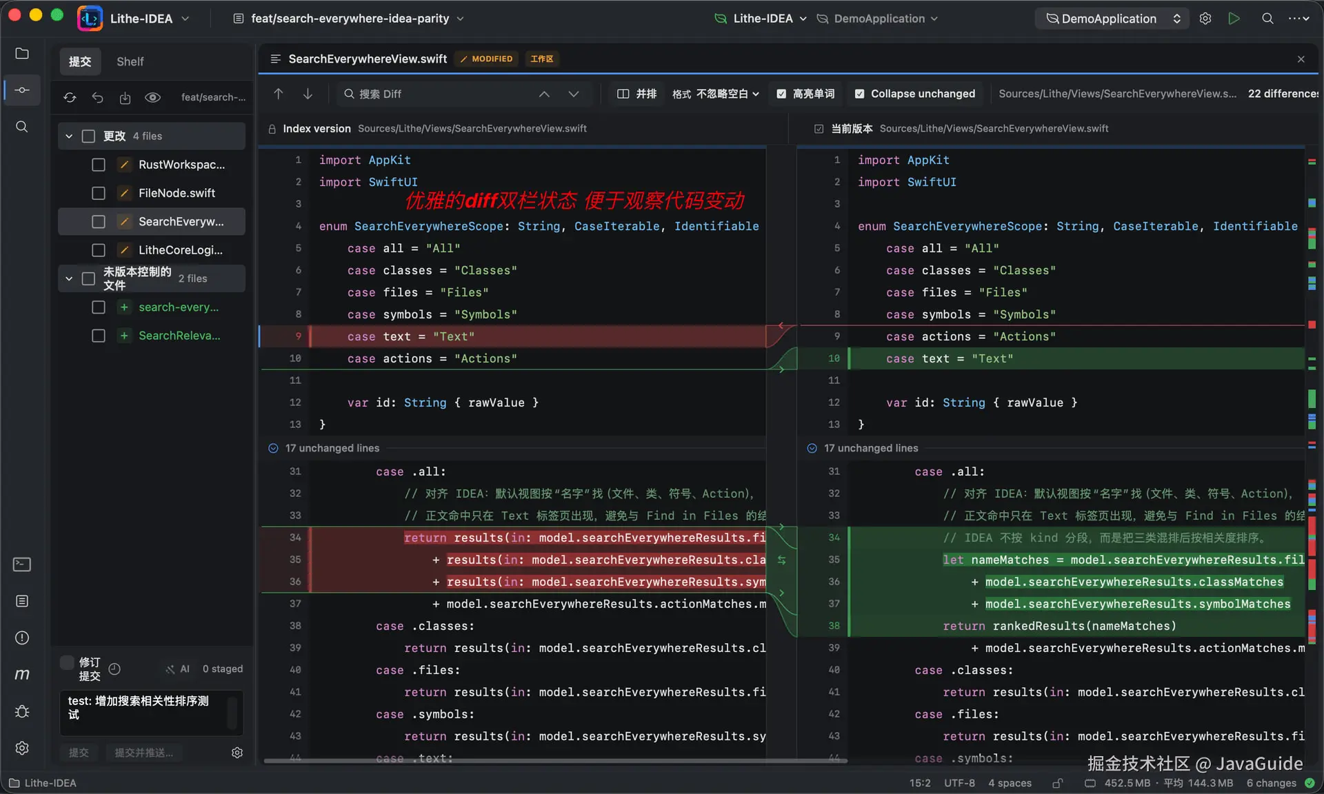Run DemoApplication with the play icon
1324x794 pixels.
1234,19
